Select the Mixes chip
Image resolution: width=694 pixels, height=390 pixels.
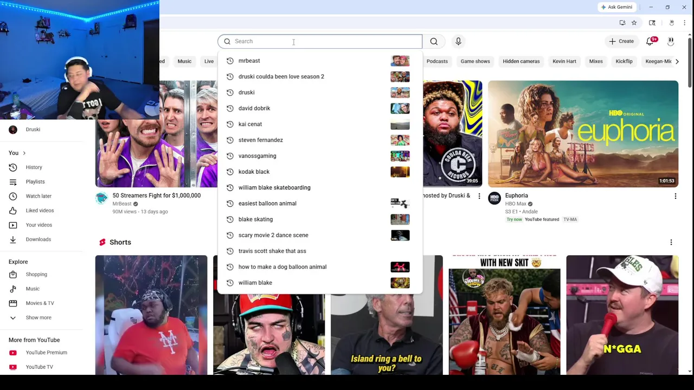click(x=596, y=61)
